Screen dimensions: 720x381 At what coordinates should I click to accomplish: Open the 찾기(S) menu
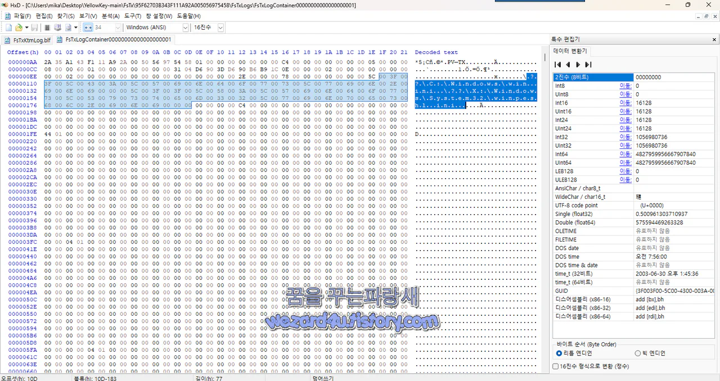[x=66, y=16]
